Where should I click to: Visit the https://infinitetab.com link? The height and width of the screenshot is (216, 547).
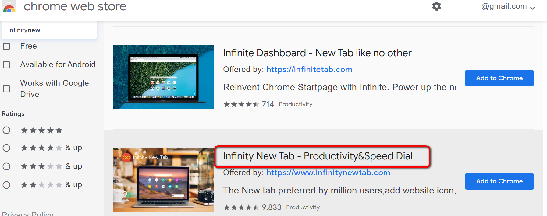(x=309, y=70)
